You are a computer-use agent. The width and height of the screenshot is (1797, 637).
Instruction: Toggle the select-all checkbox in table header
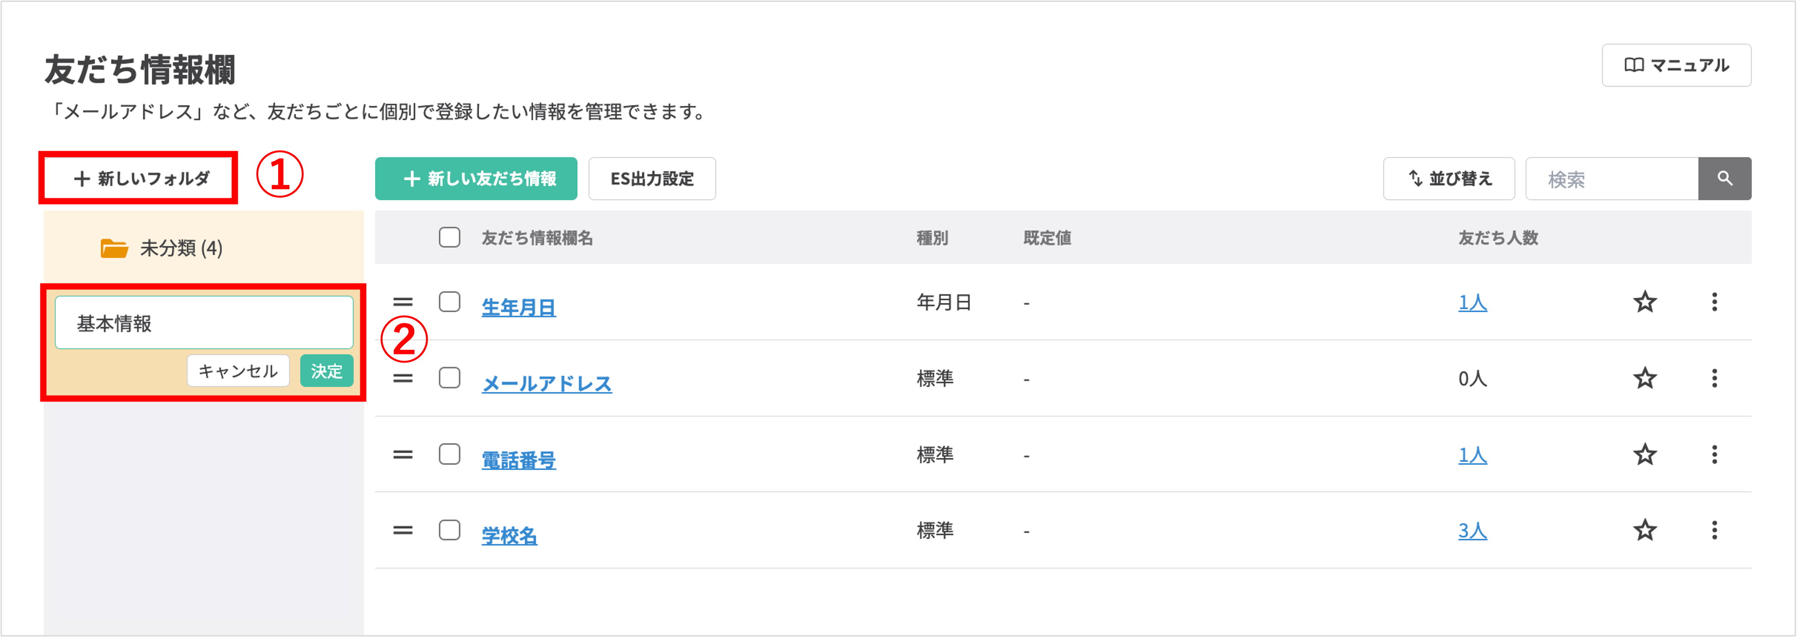click(449, 238)
